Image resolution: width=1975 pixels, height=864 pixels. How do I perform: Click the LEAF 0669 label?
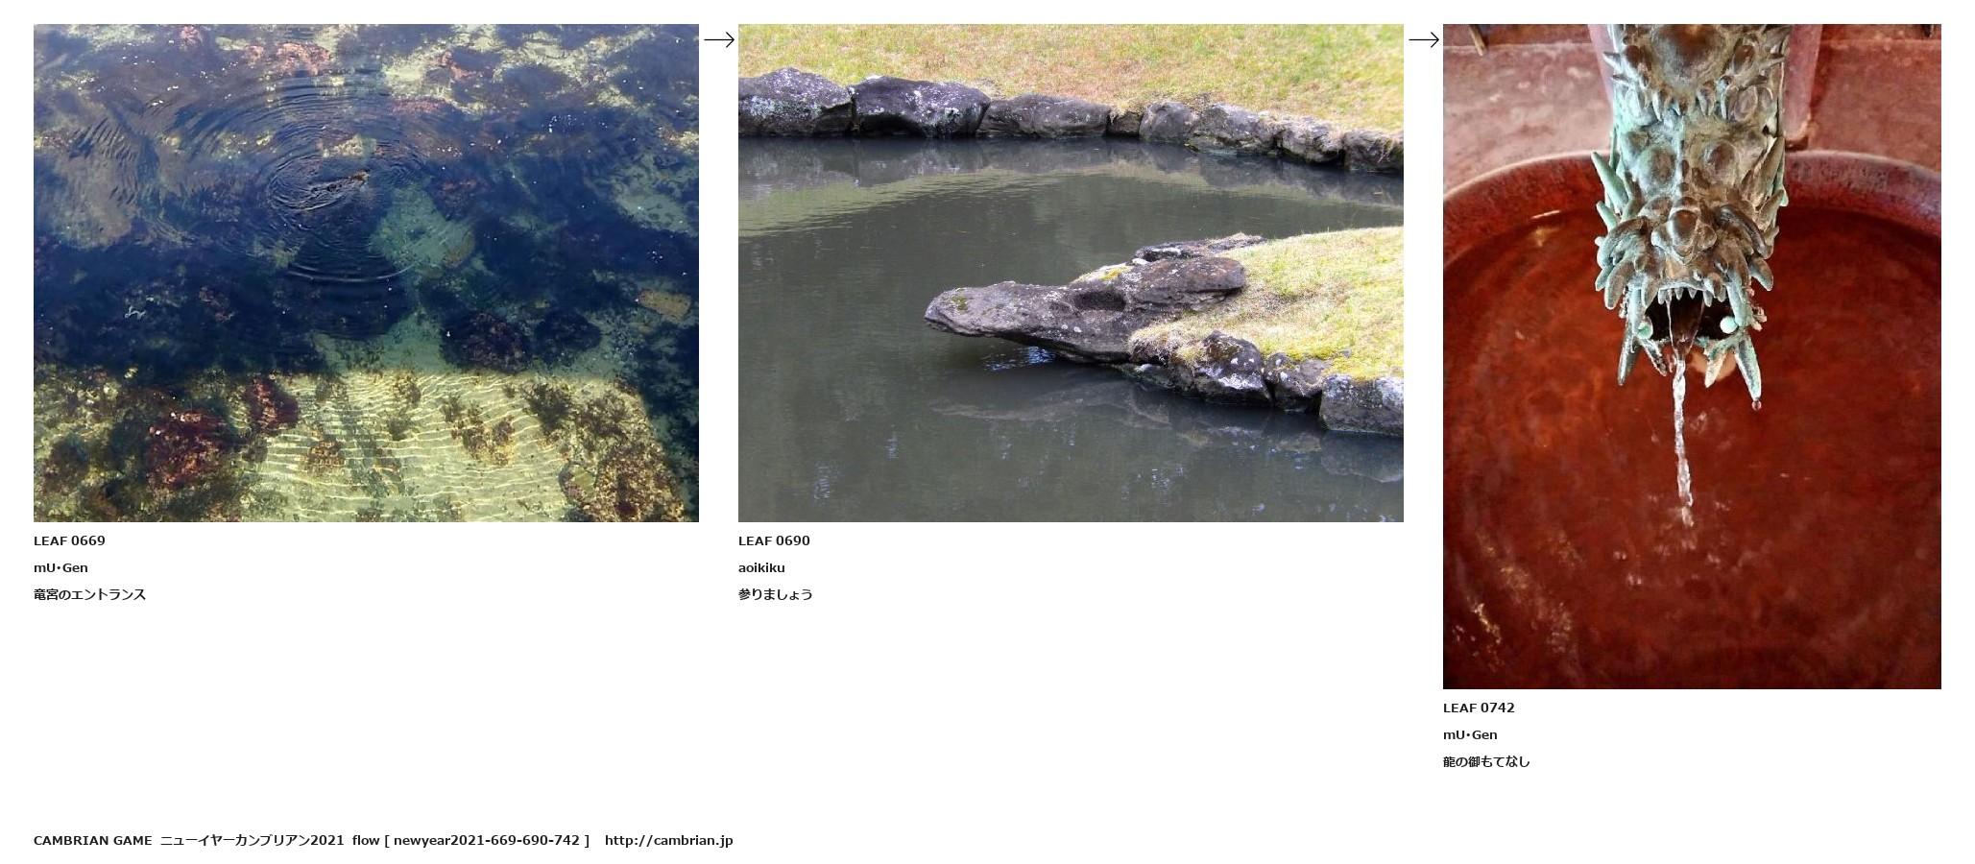tap(69, 540)
